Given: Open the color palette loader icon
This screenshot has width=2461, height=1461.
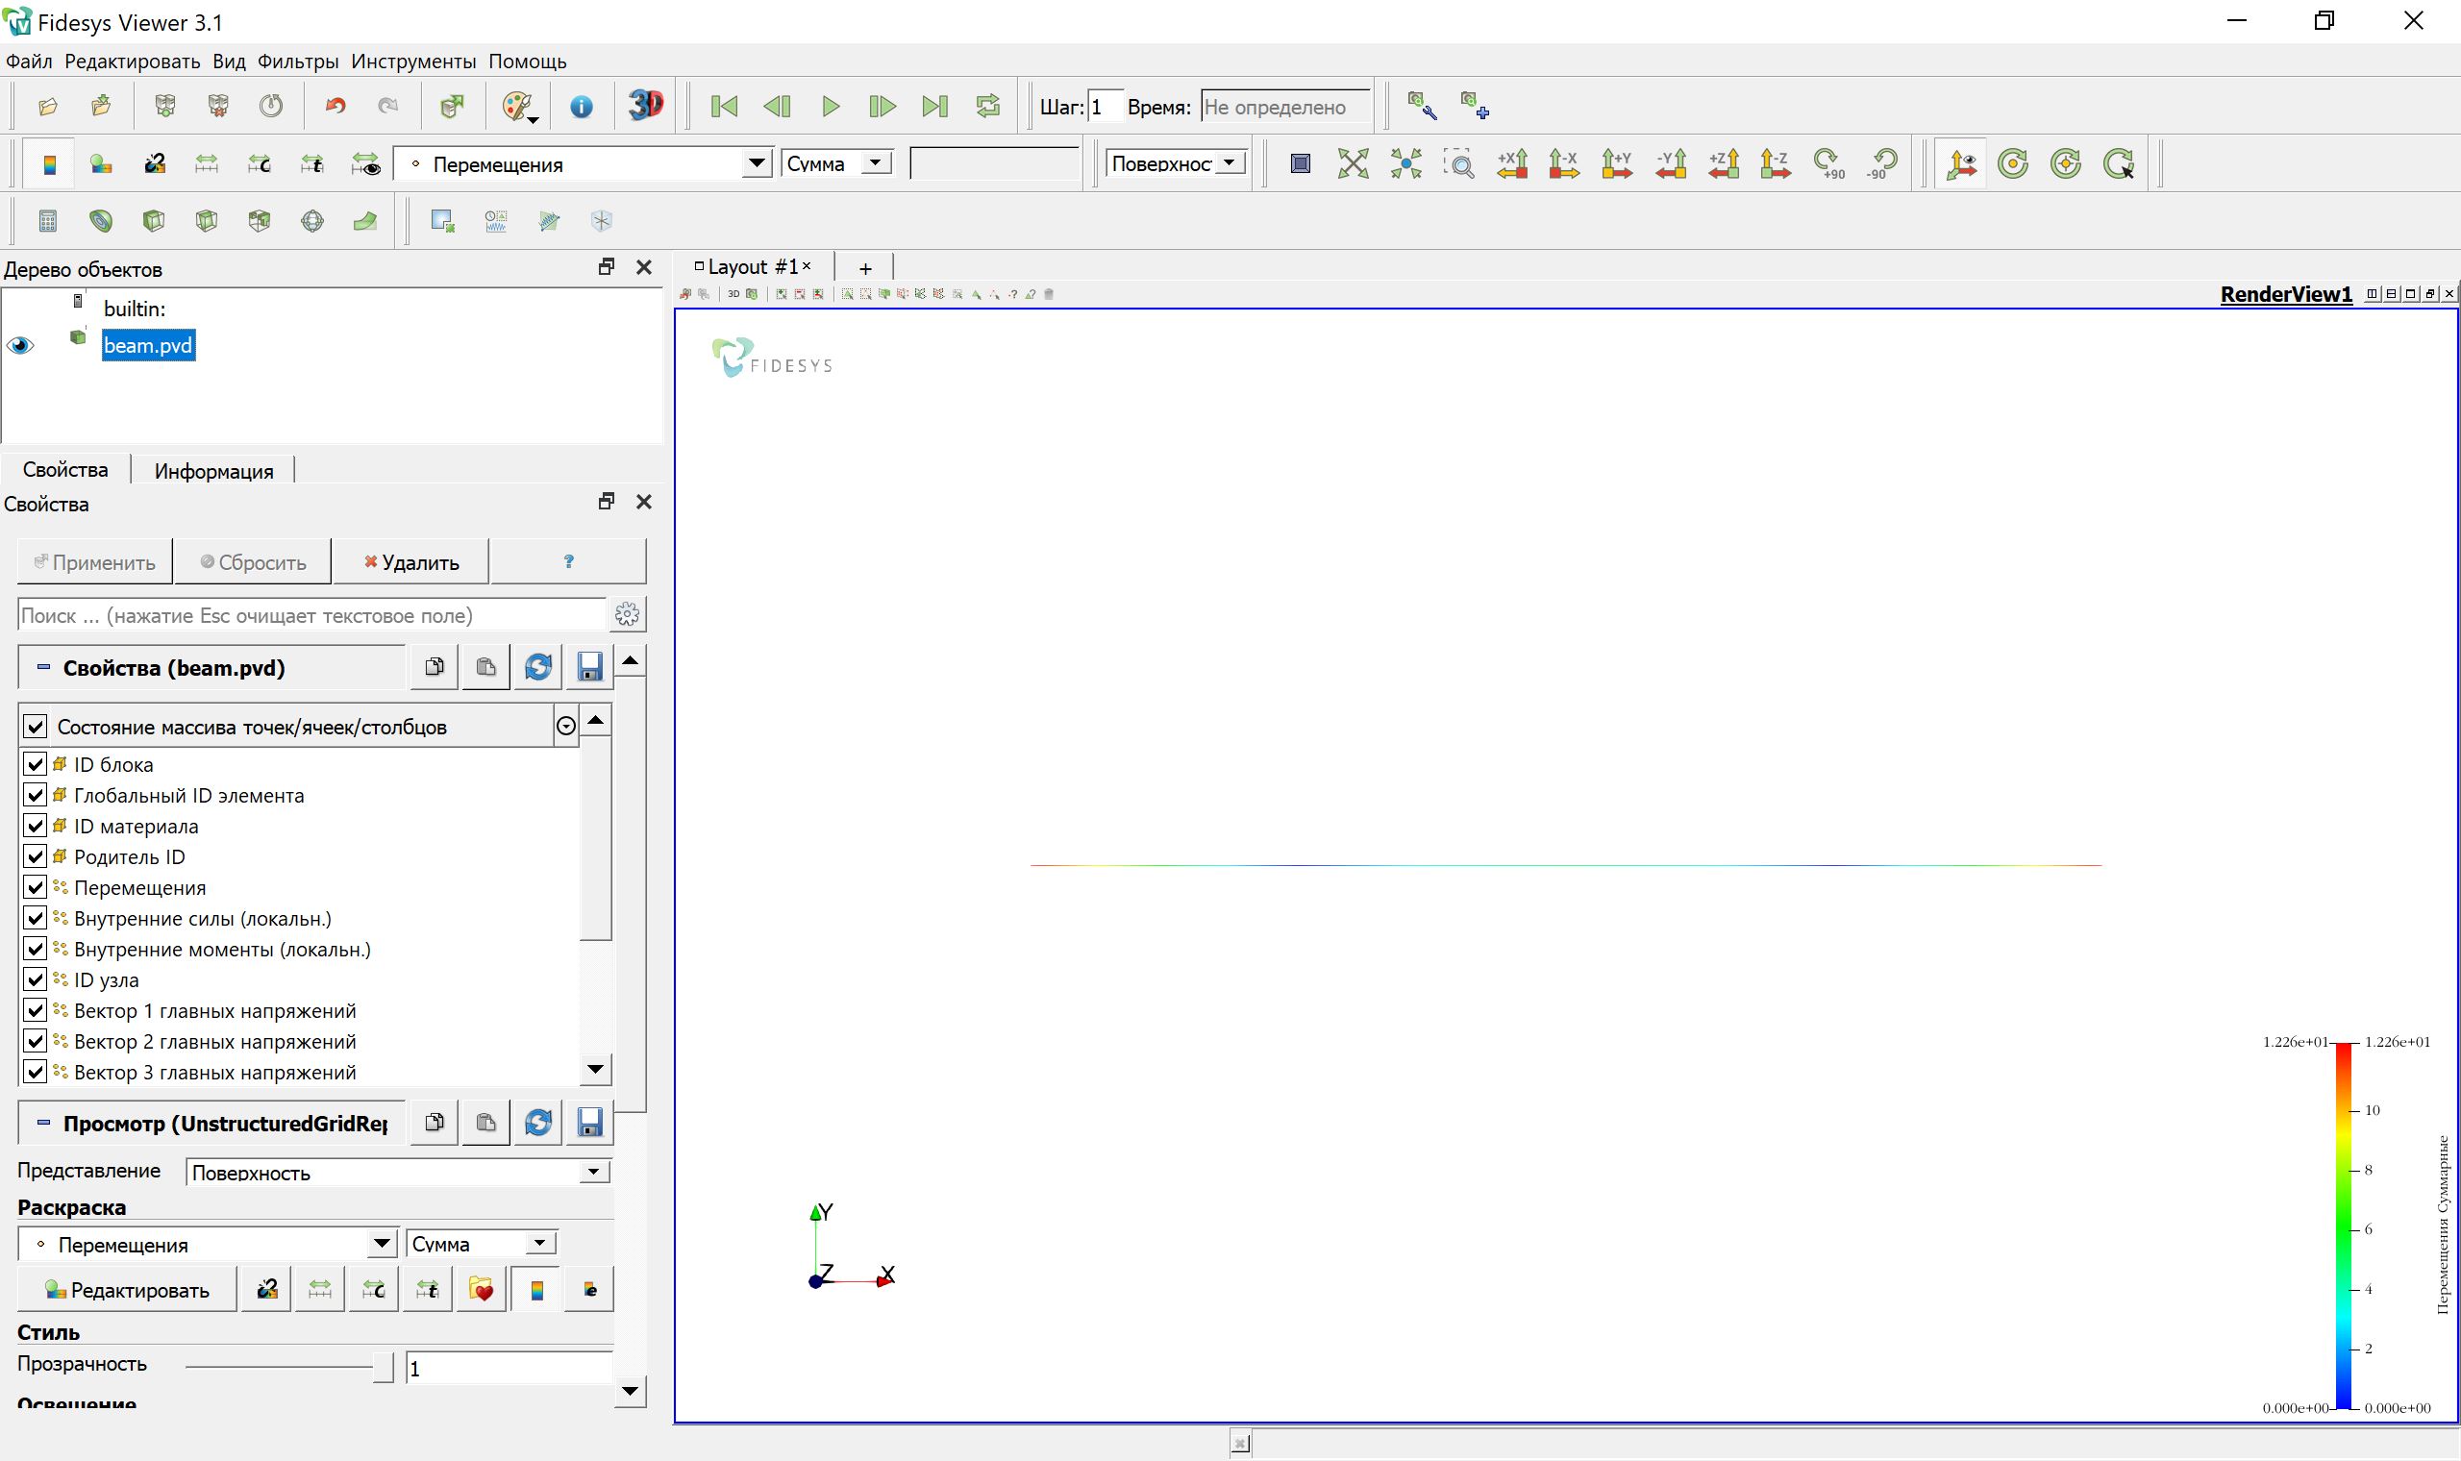Looking at the screenshot, I should click(519, 106).
